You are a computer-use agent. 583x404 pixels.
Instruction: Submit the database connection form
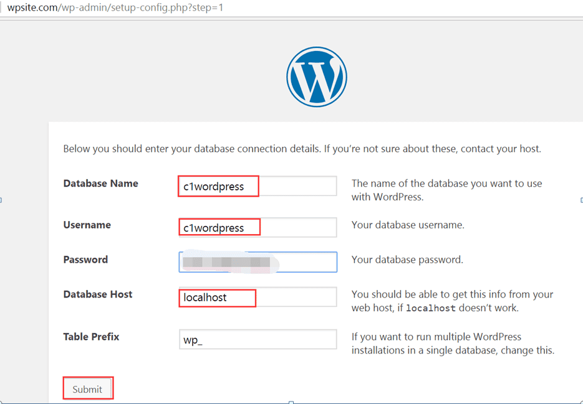point(87,389)
